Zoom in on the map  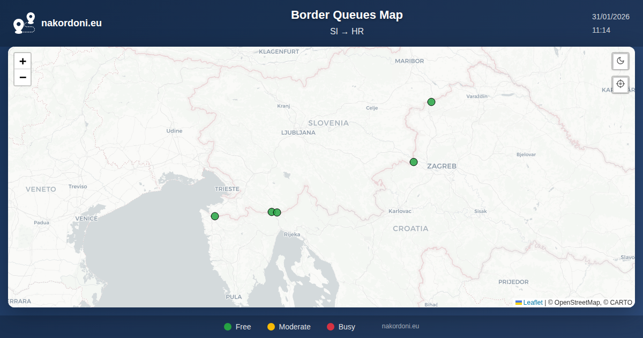(x=23, y=61)
